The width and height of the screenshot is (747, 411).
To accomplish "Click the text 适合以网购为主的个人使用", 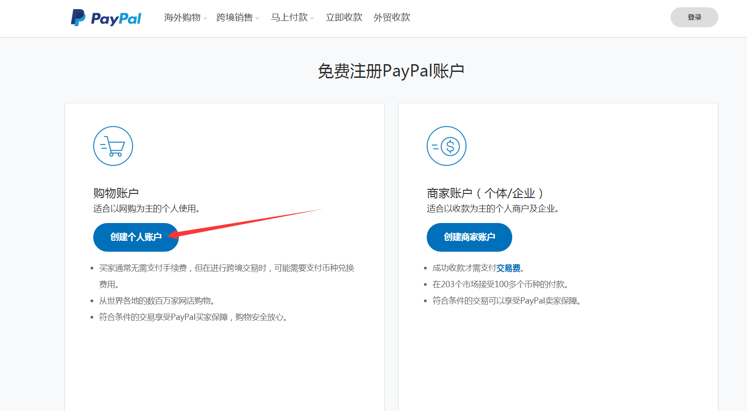I will click(x=146, y=208).
